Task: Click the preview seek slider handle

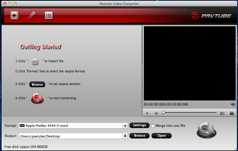Action: [163, 113]
